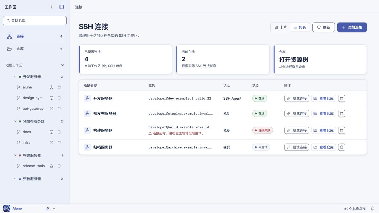Delete the 预发布服务器 connection row
The width and height of the screenshot is (379, 213).
[342, 114]
